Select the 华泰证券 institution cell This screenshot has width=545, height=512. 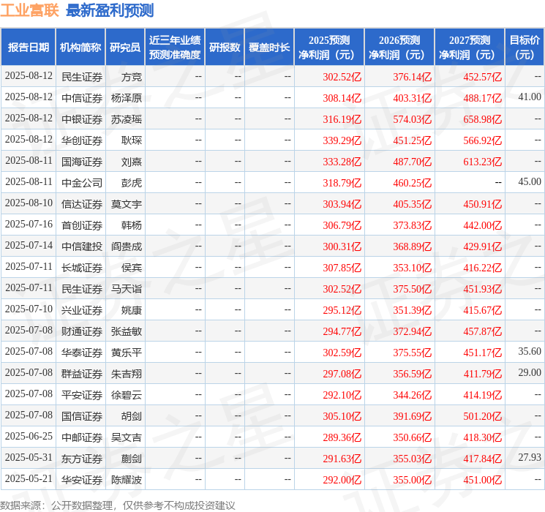pos(82,353)
